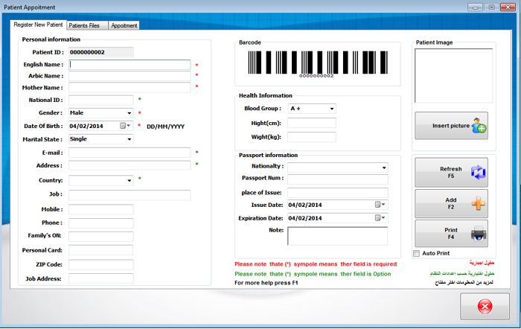521x329 pixels.
Task: Click the E-mail text box
Action: 130,153
